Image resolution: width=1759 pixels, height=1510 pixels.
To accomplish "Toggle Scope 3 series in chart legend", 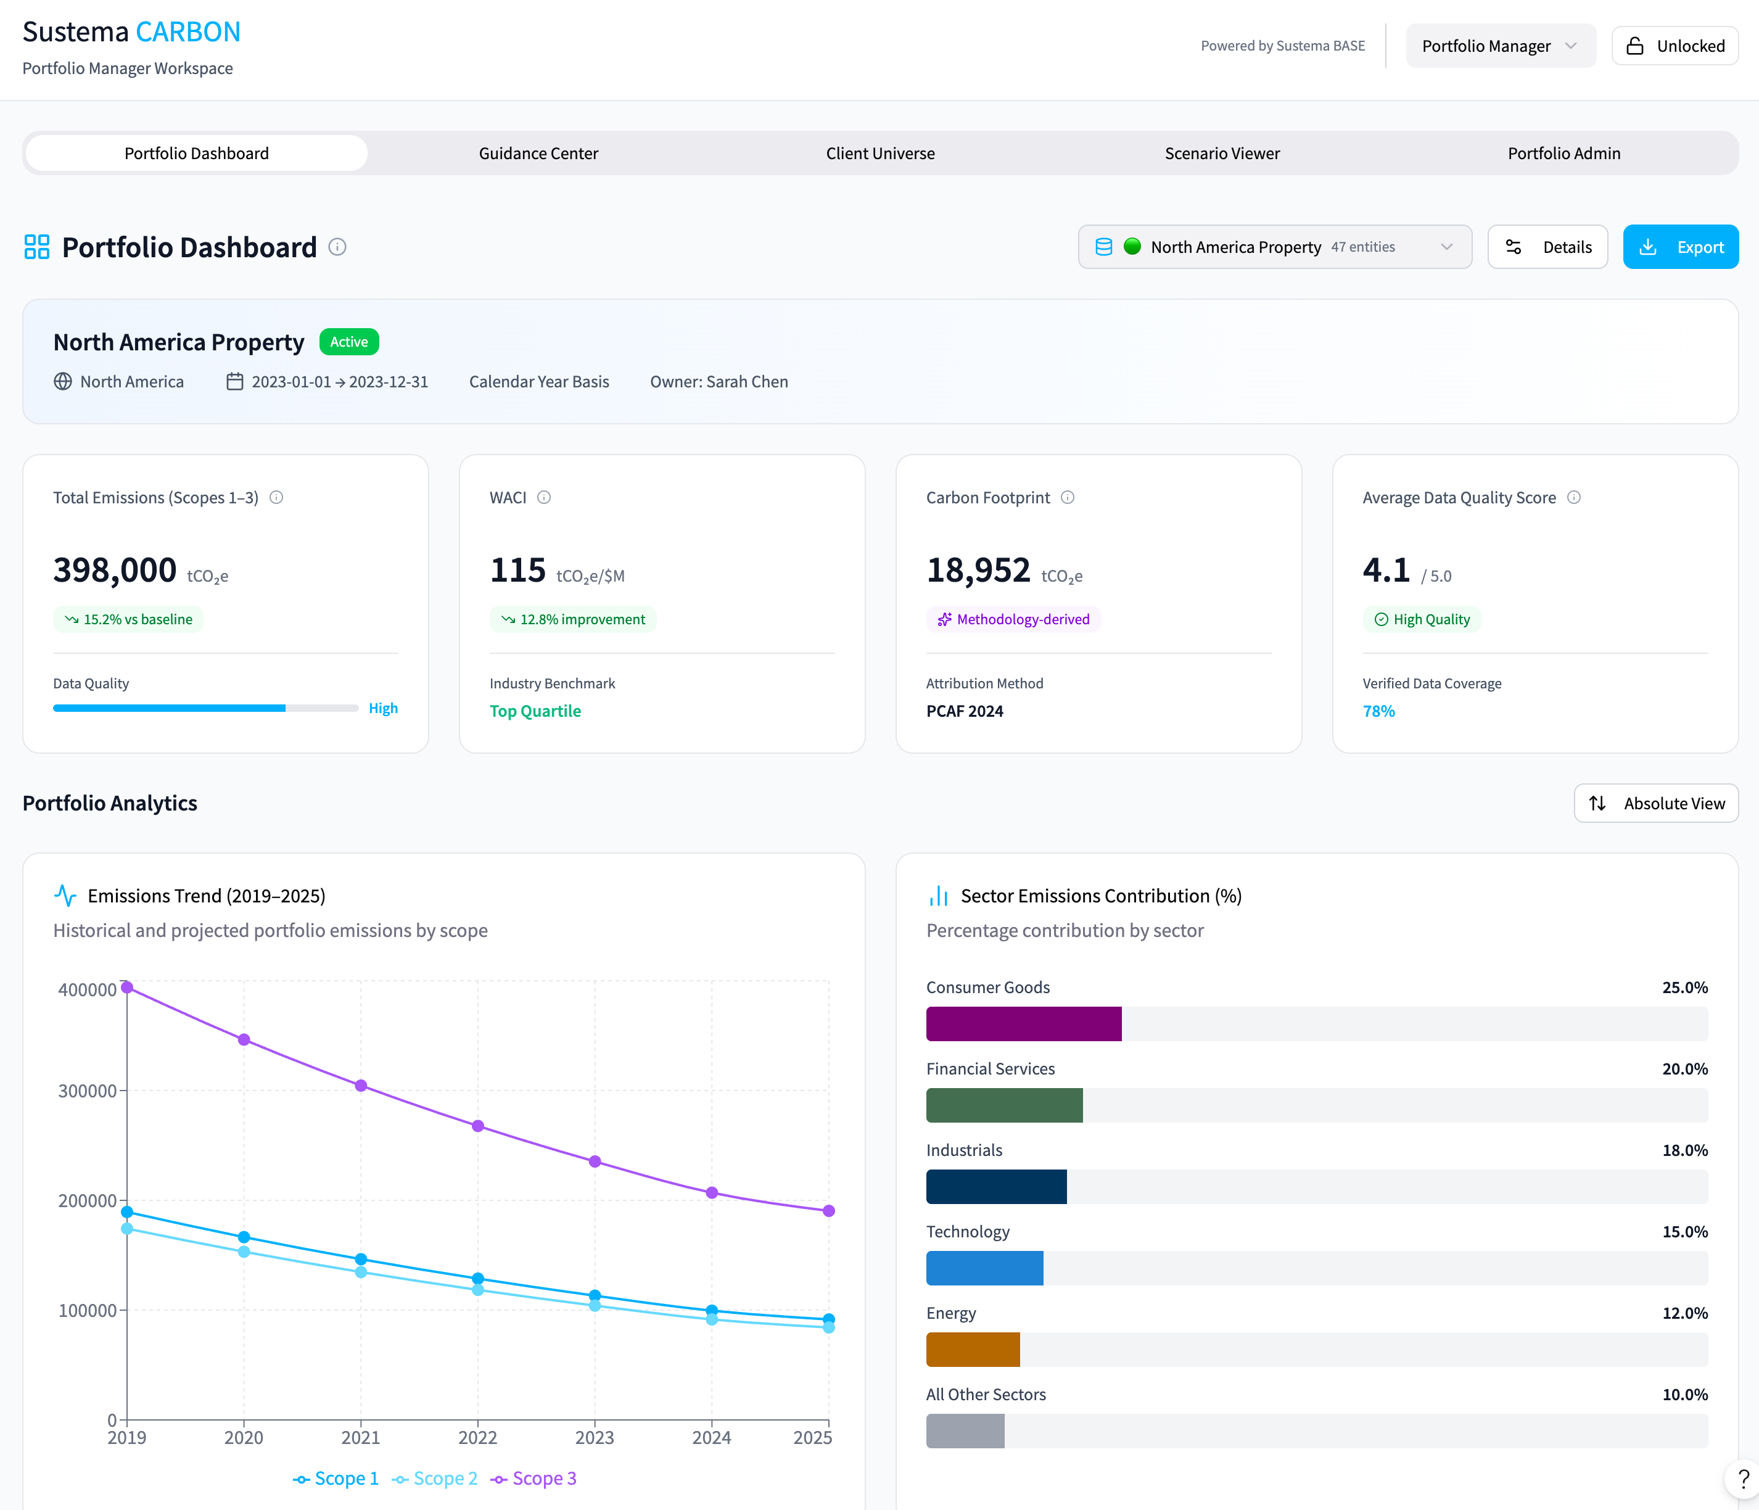I will point(534,1479).
